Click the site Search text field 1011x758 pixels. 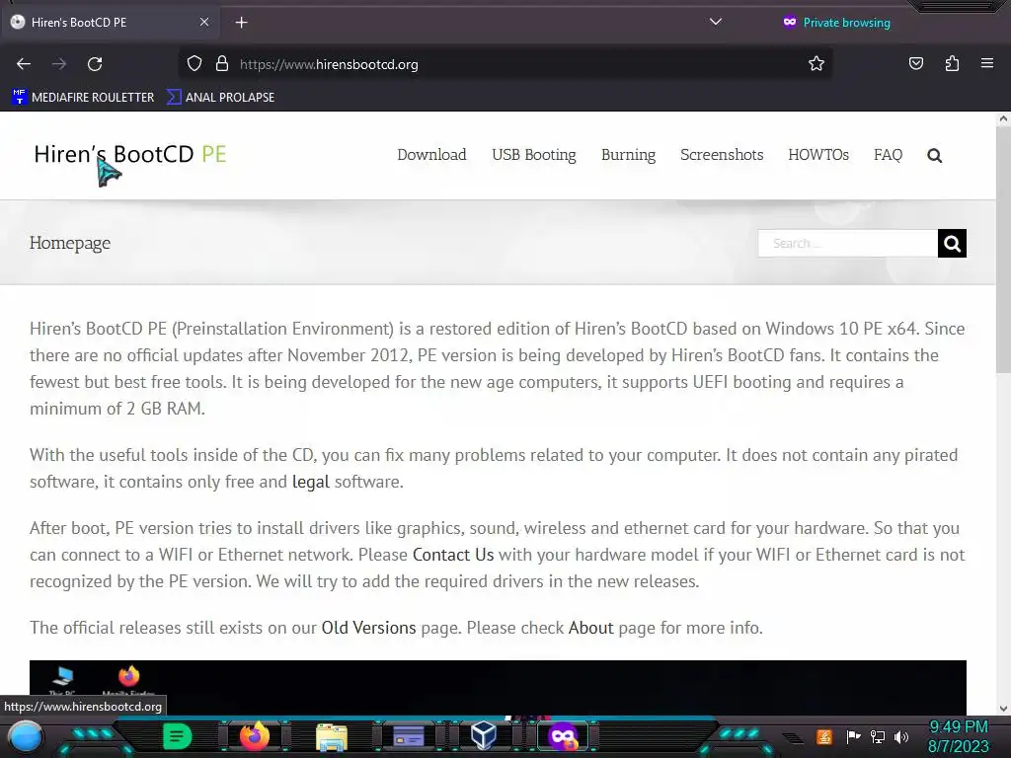coord(848,243)
